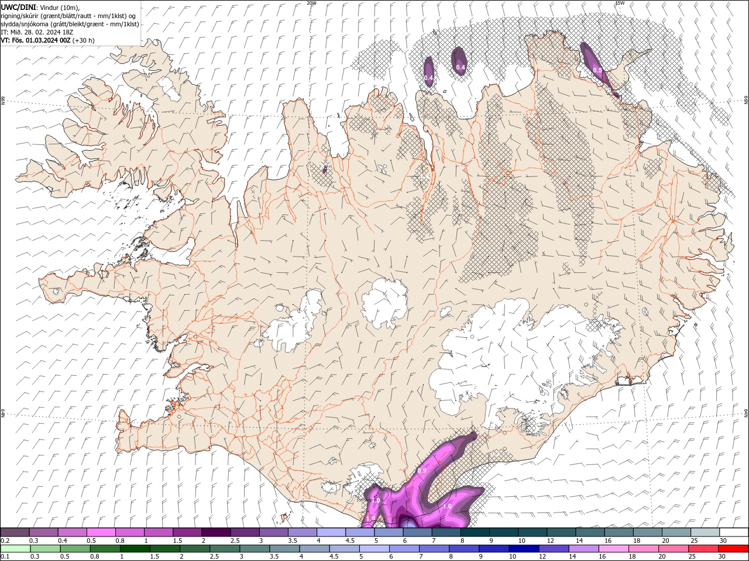
Task: Pick the 0.8 green swatch in bottom legend row
Action: 105,549
